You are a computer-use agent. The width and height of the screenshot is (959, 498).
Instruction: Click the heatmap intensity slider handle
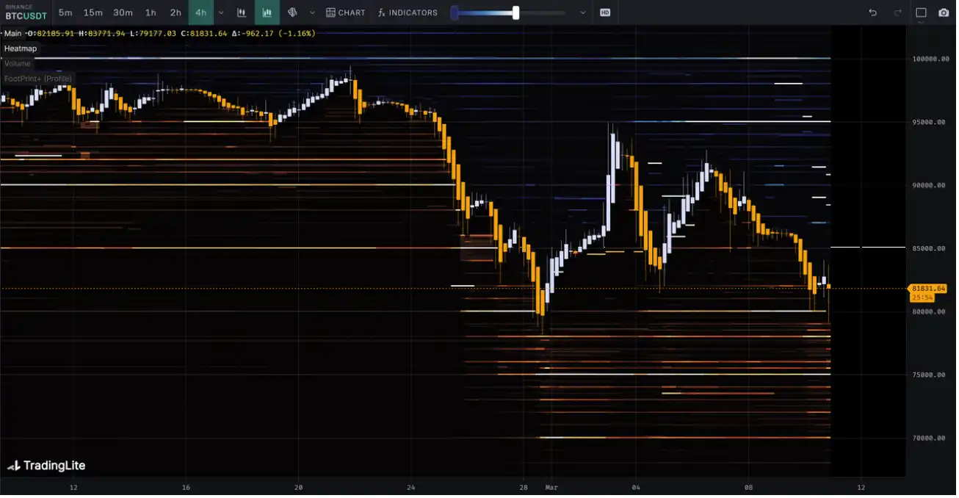[516, 12]
